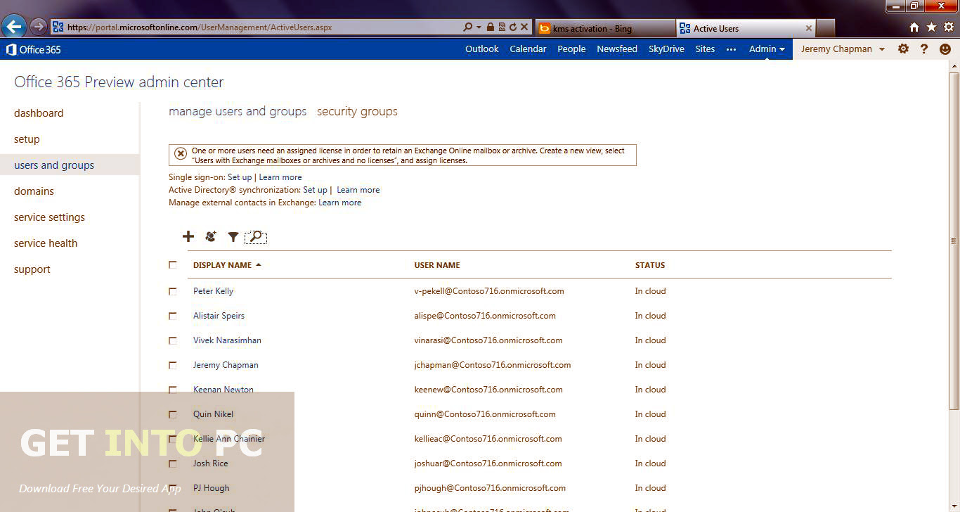Open the address bar autocomplete dropdown arrow

tap(479, 27)
